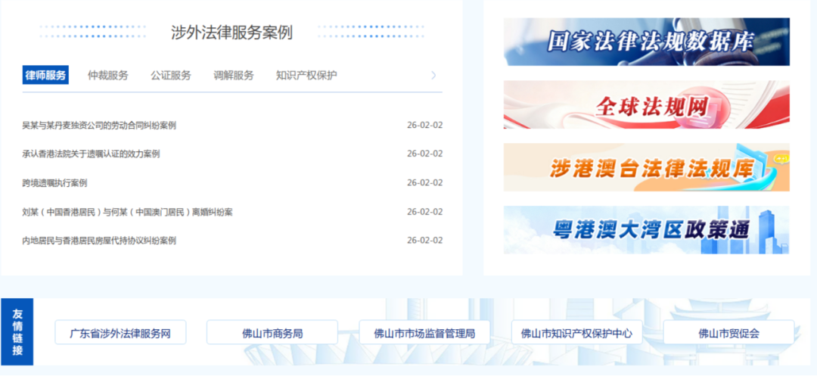This screenshot has width=817, height=376.
Task: Open 承认香港法院关于遗嘱认证的效力案例 link
Action: 91,154
